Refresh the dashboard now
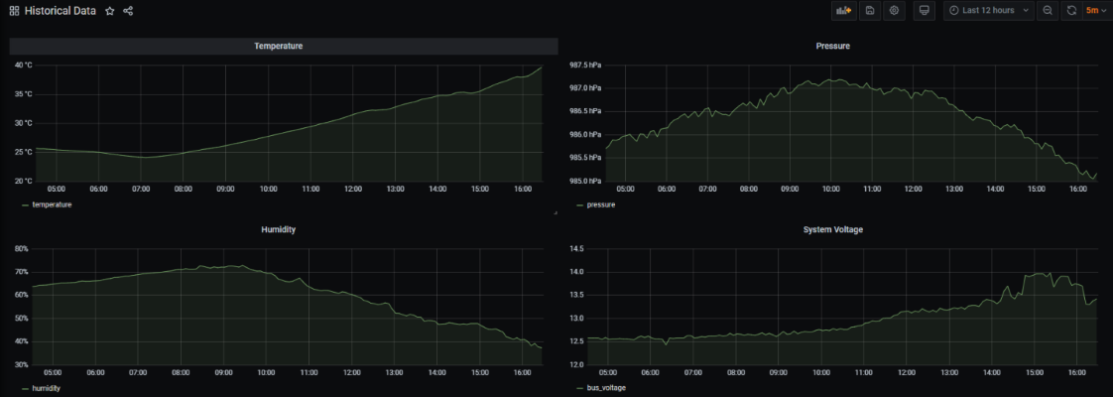Image resolution: width=1113 pixels, height=397 pixels. coord(1071,11)
